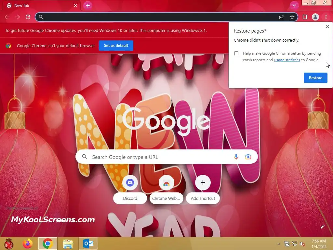Open the network tray icon
Image resolution: width=333 pixels, height=250 pixels.
[295, 244]
